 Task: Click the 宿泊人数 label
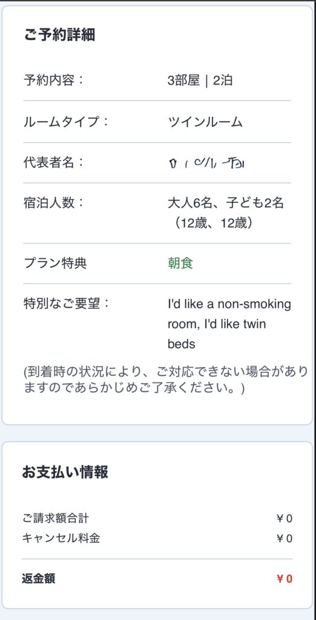pyautogui.click(x=54, y=203)
